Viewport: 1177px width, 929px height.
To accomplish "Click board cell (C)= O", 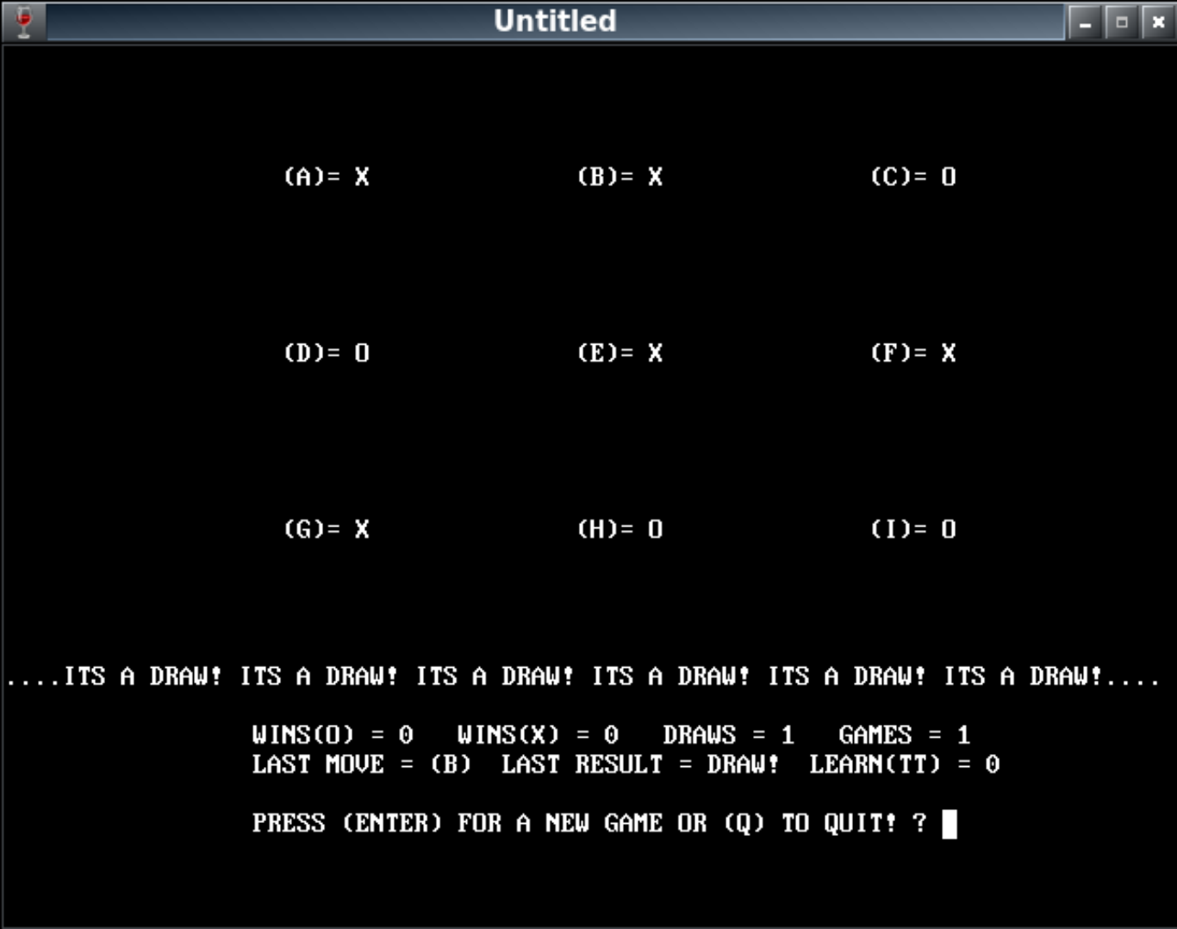I will click(x=913, y=177).
